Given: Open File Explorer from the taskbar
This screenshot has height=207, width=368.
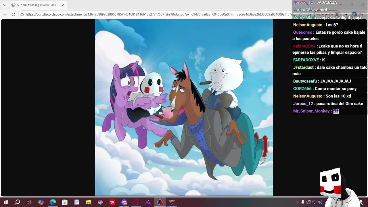Looking at the screenshot, I should 88,202.
